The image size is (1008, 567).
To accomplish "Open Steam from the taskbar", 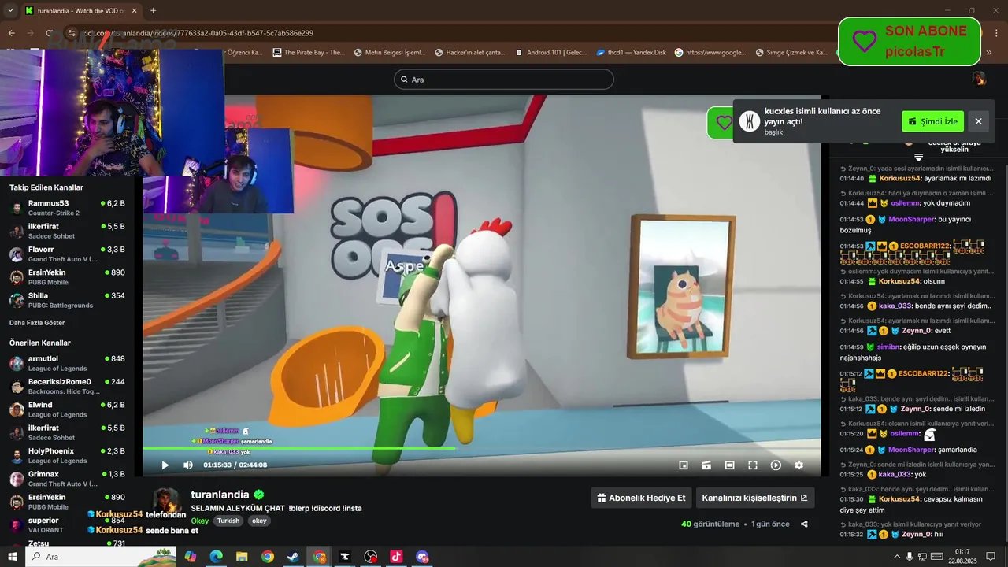I will [x=293, y=557].
